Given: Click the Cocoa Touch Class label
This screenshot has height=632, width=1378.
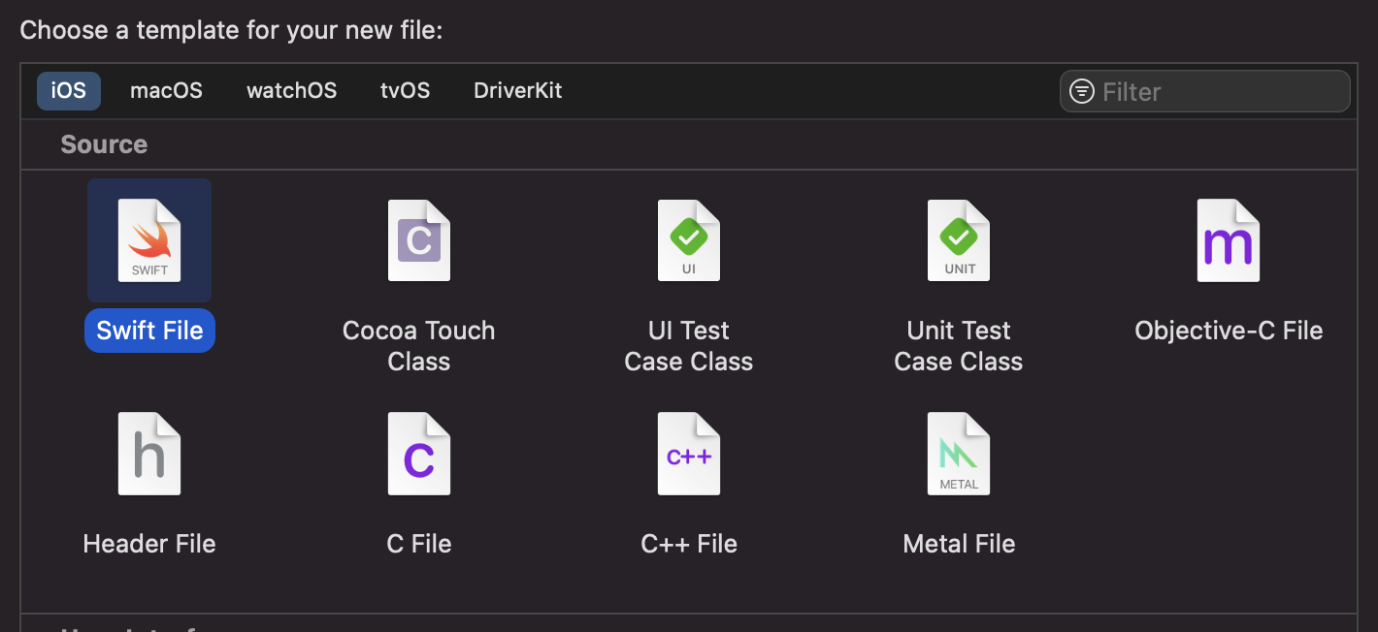Looking at the screenshot, I should (x=419, y=346).
